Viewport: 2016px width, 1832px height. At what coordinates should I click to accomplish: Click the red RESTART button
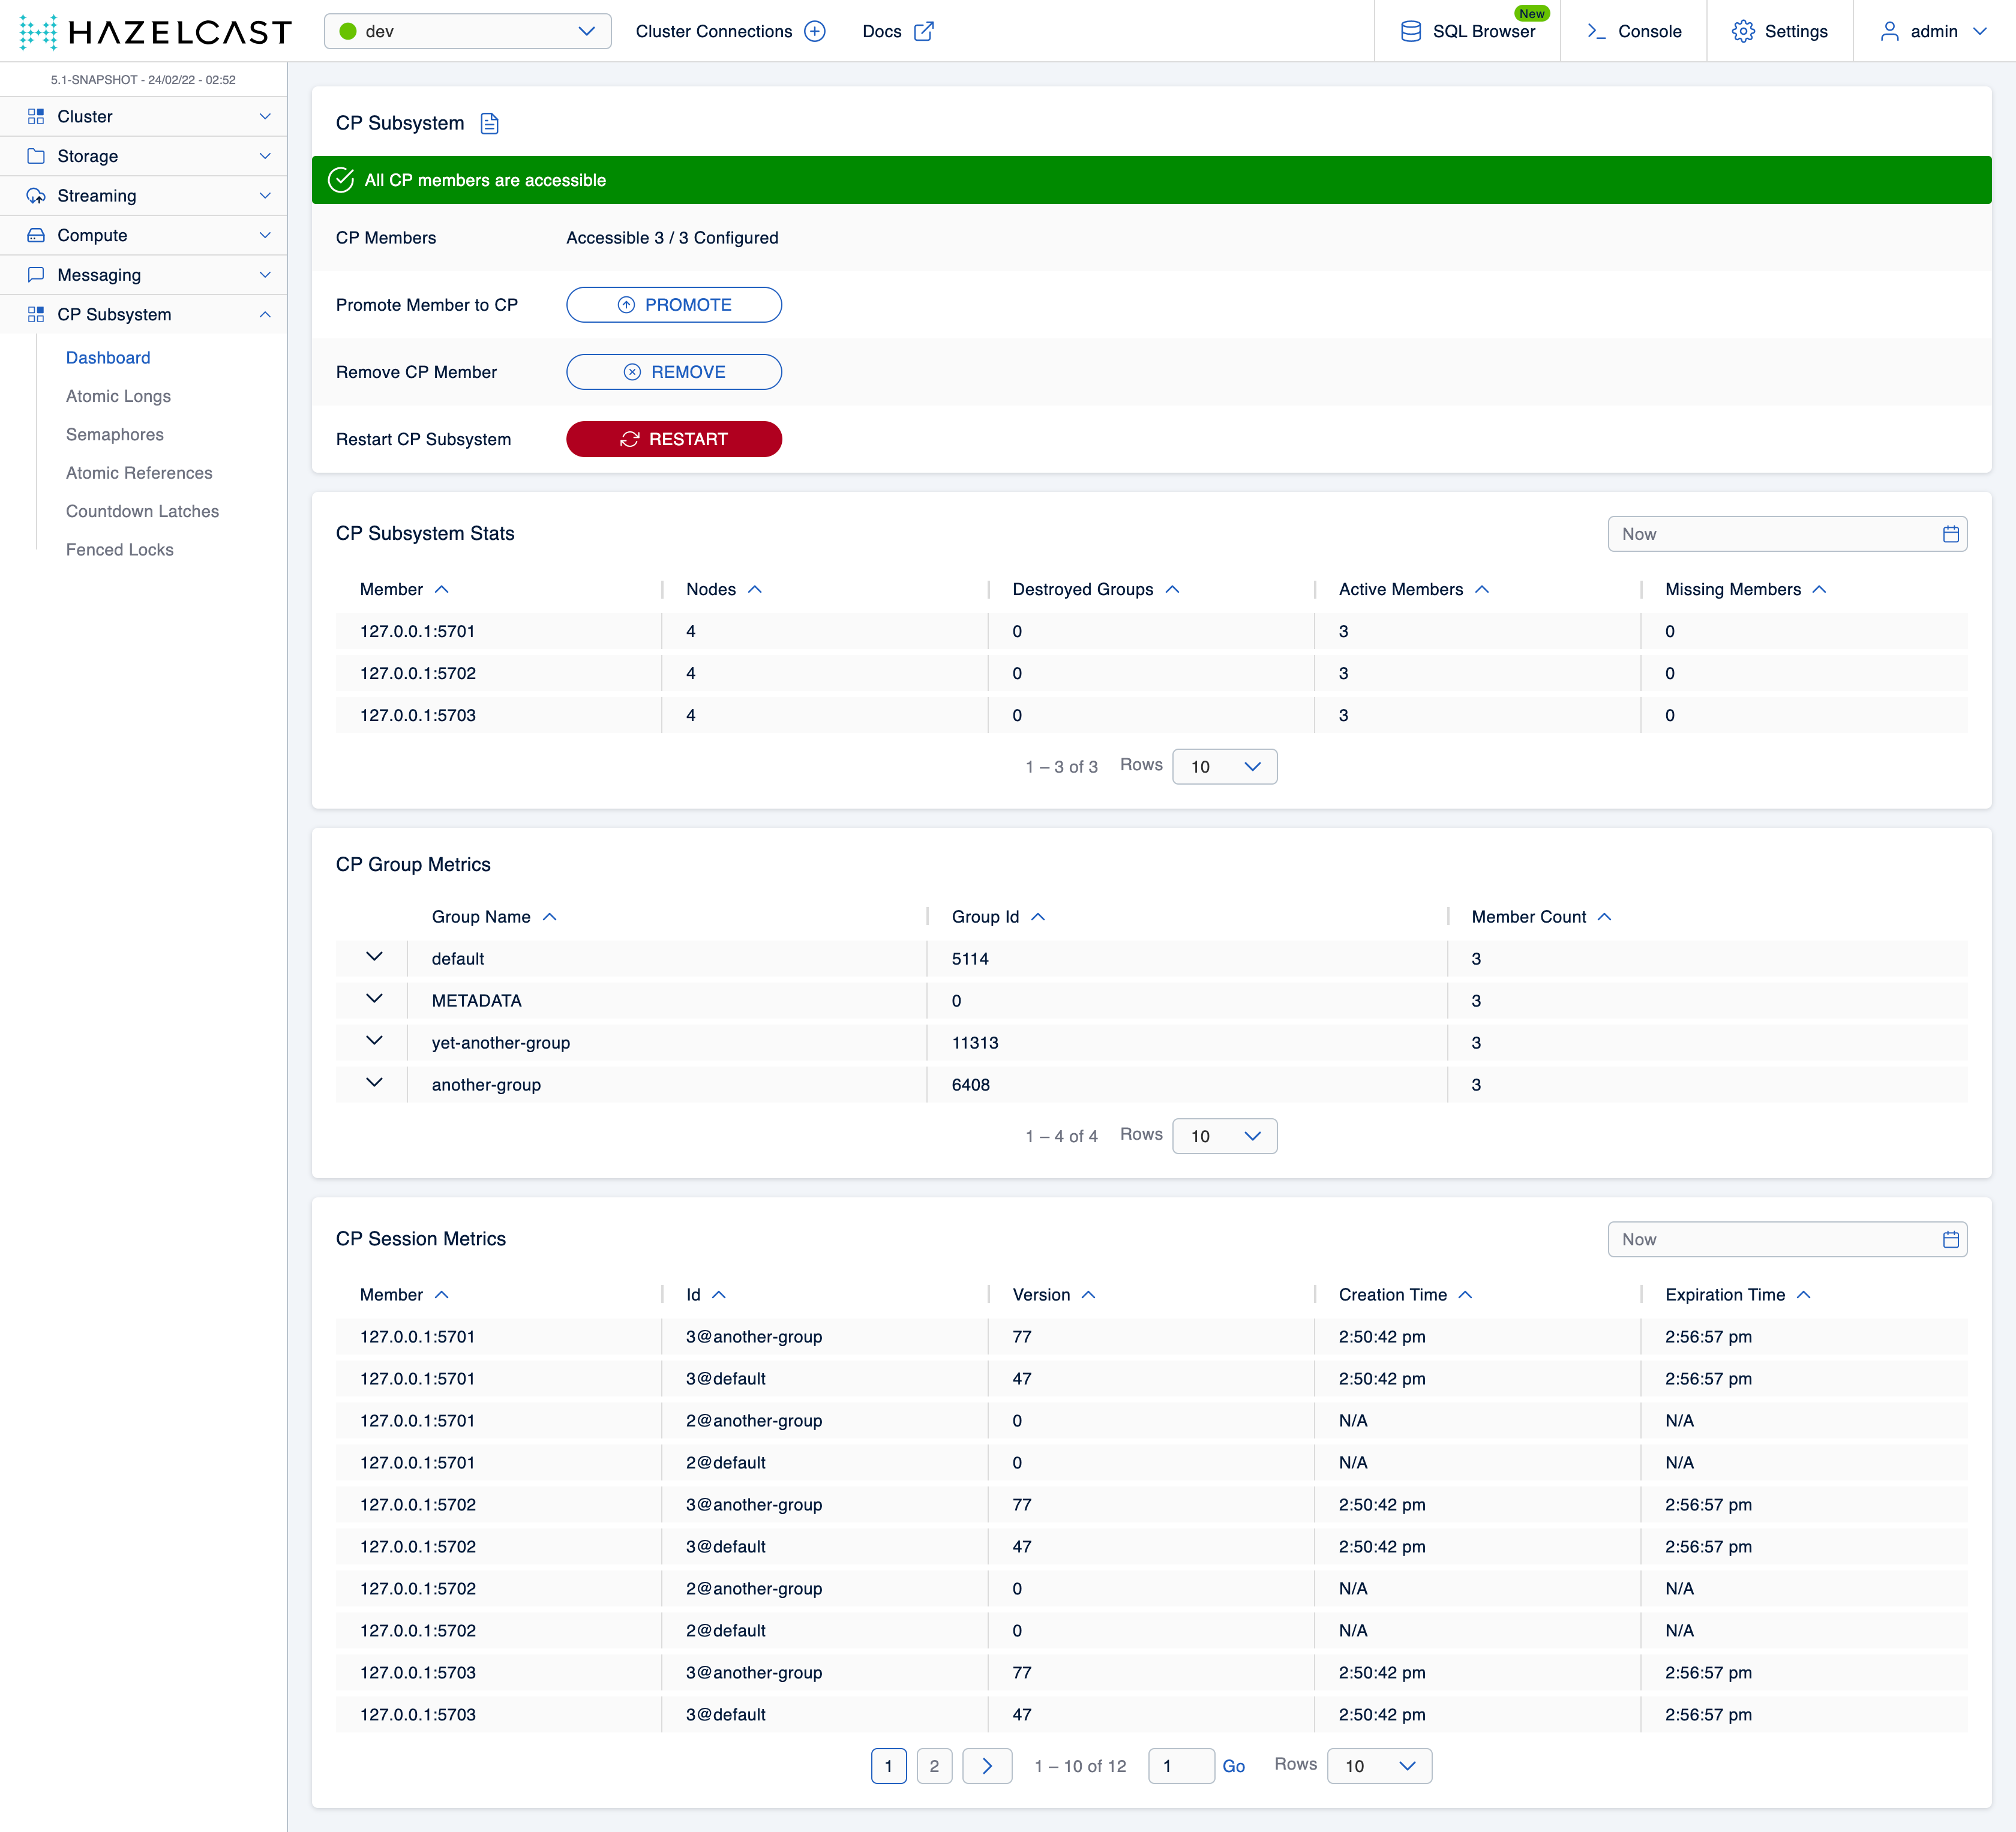coord(673,439)
